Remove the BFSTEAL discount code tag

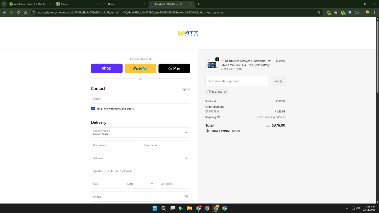(225, 92)
